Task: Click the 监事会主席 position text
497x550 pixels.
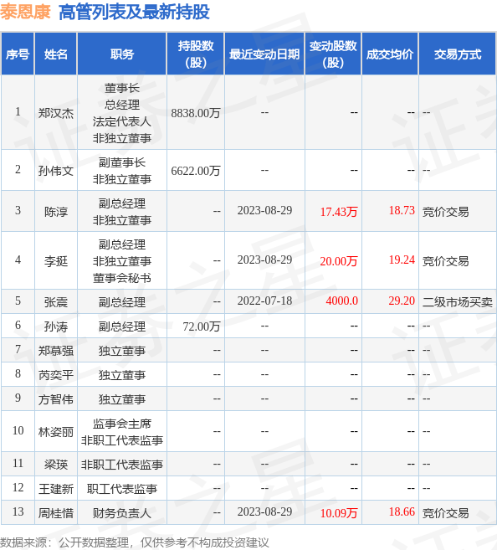Action: pyautogui.click(x=121, y=424)
